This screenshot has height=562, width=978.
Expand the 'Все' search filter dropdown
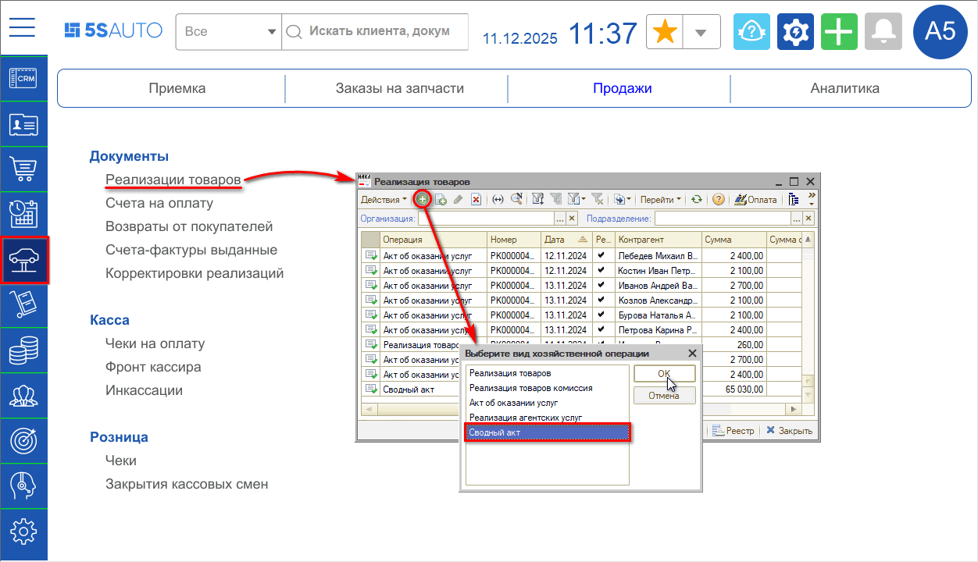click(229, 32)
